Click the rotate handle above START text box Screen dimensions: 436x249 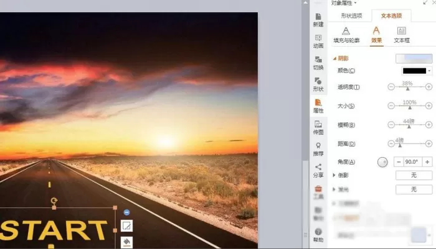click(54, 201)
